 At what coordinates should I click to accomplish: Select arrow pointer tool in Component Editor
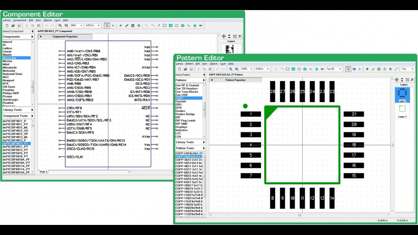coord(107,25)
